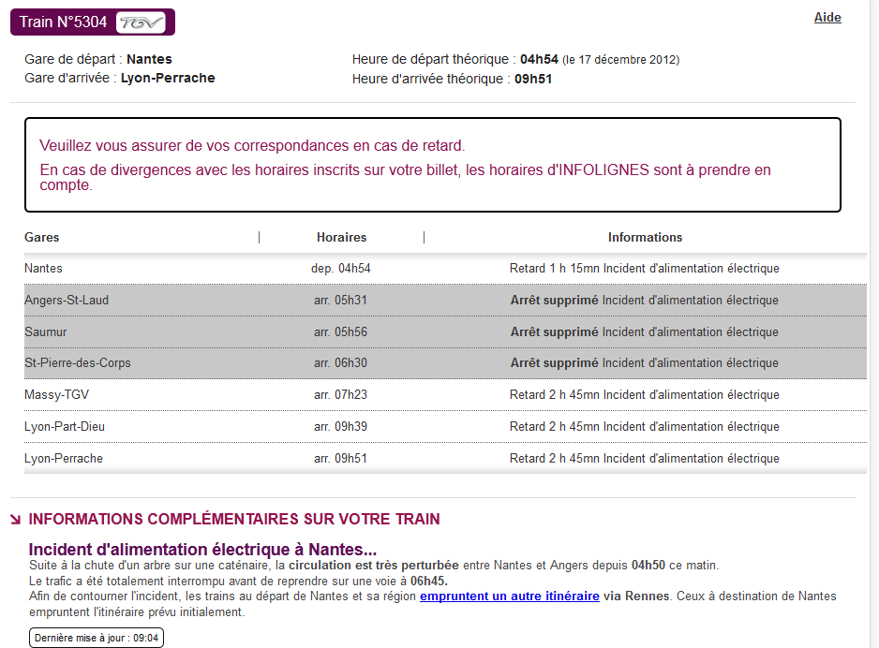The height and width of the screenshot is (648, 879).
Task: Click the 09h51 theoretical arrival time
Action: click(533, 79)
